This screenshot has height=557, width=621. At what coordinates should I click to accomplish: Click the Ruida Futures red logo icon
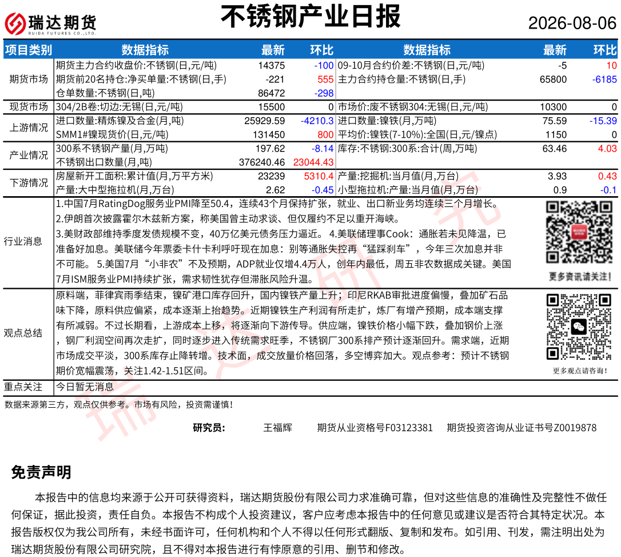(15, 23)
